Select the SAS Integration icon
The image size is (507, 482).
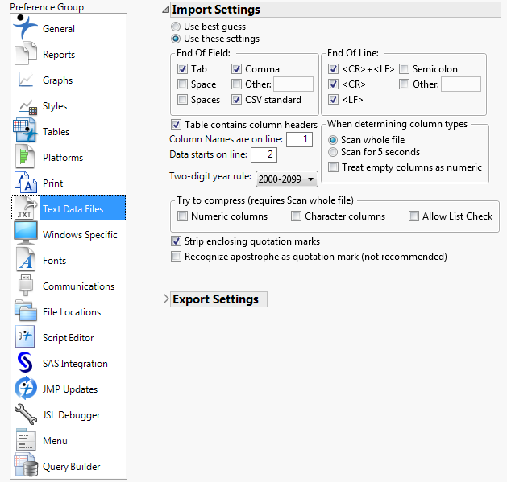(27, 364)
